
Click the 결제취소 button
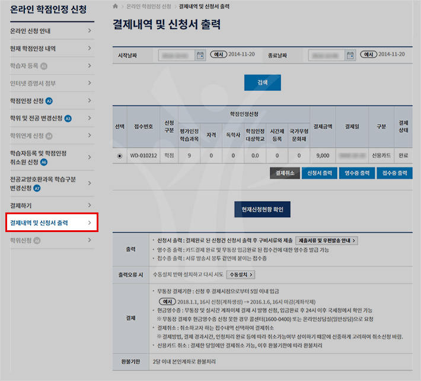[x=285, y=173]
